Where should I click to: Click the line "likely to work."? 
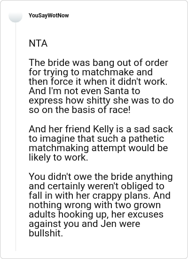[x=58, y=157]
